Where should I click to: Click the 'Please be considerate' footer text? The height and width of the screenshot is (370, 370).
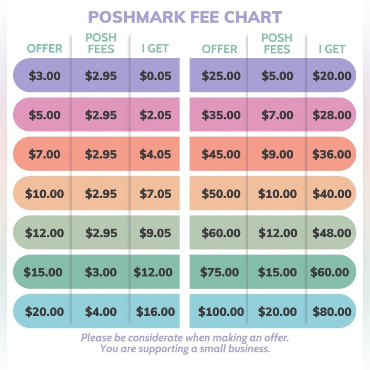pyautogui.click(x=185, y=343)
